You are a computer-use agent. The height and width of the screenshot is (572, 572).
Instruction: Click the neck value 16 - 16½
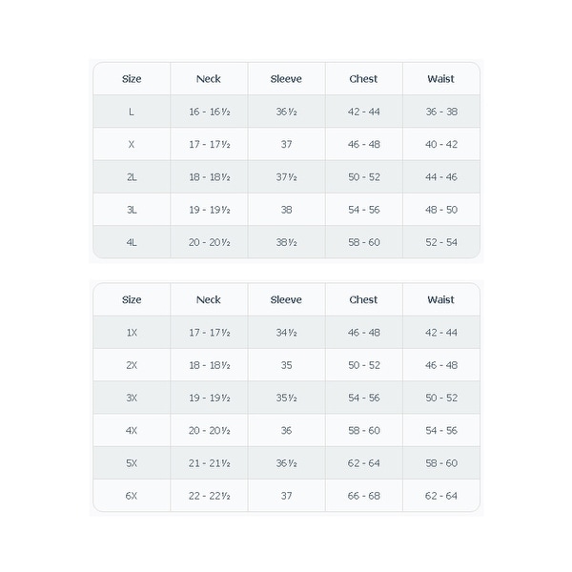209,112
